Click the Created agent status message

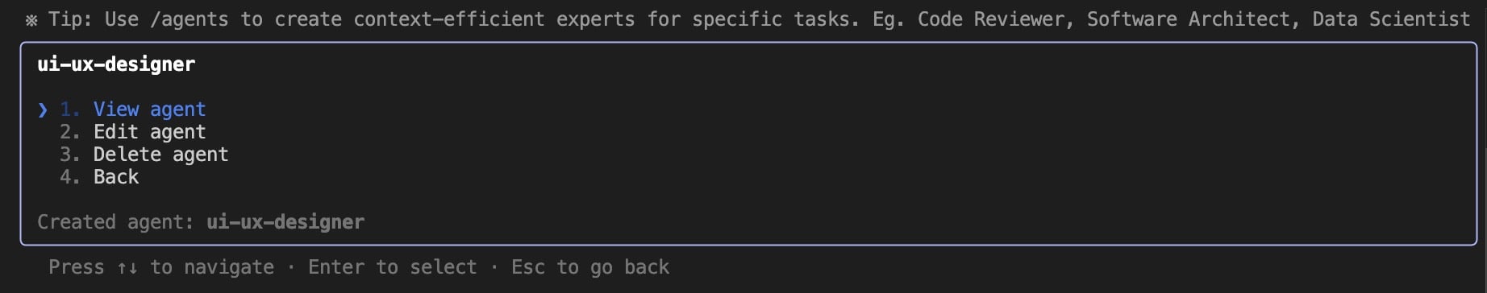click(x=201, y=222)
